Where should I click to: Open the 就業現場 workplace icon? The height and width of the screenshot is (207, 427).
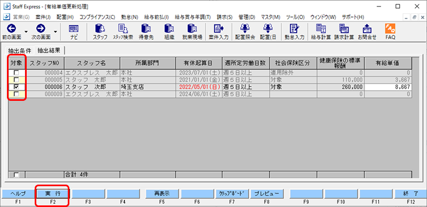coord(192,29)
